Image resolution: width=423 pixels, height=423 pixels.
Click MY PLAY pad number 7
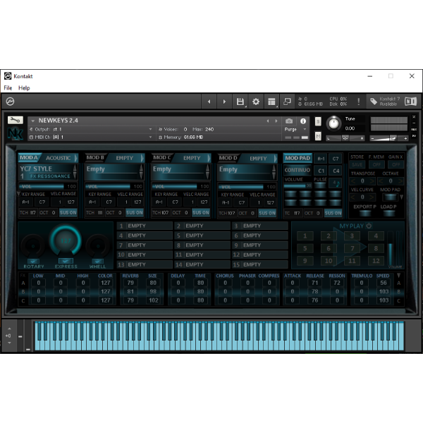pyautogui.click(x=352, y=248)
